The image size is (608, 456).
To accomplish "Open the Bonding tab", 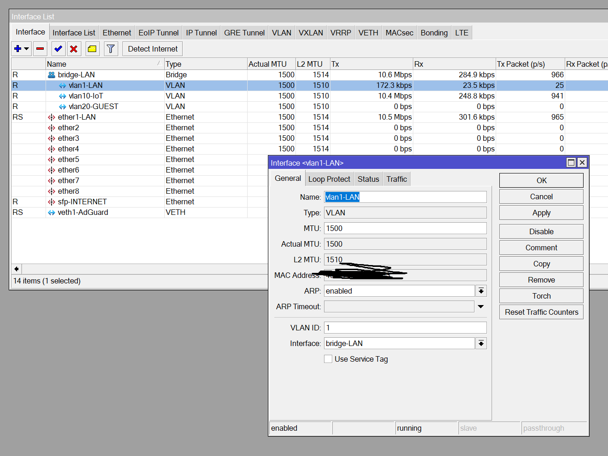I will [434, 33].
